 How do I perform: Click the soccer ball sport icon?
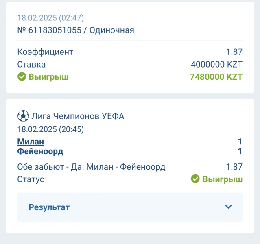pyautogui.click(x=23, y=116)
